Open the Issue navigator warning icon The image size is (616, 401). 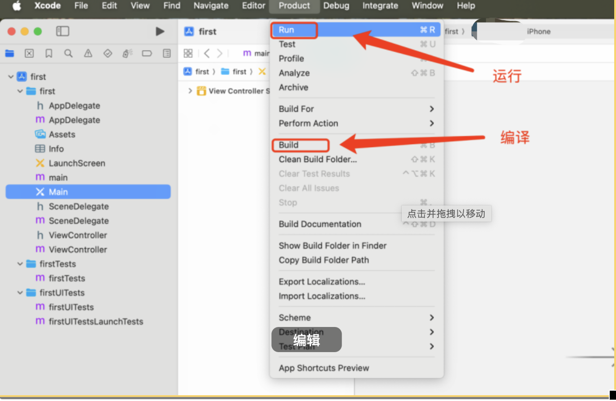tap(88, 53)
